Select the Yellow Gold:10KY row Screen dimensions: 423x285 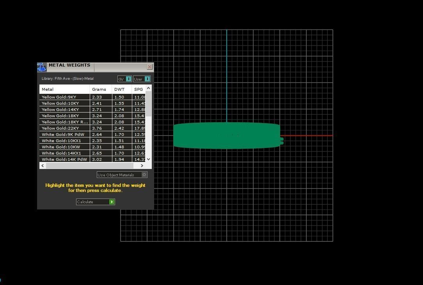(92, 103)
